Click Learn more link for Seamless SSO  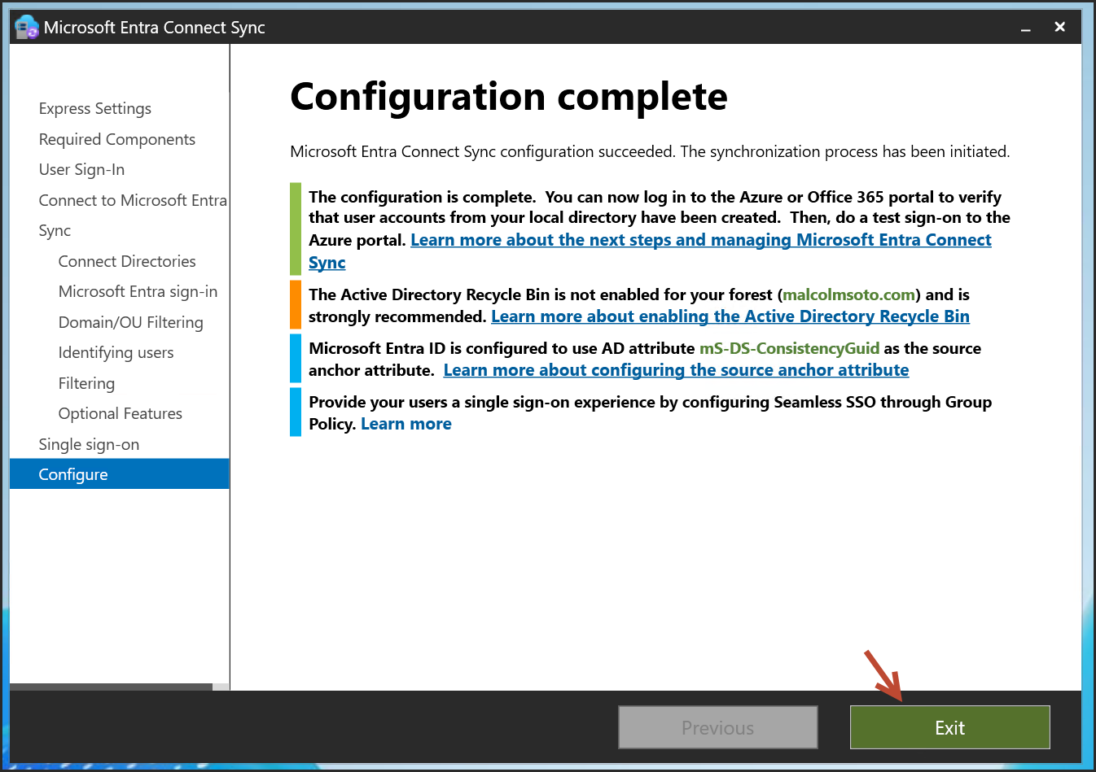coord(406,424)
